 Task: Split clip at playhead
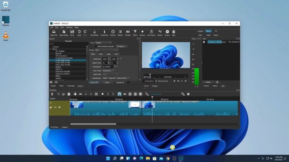coord(97,94)
